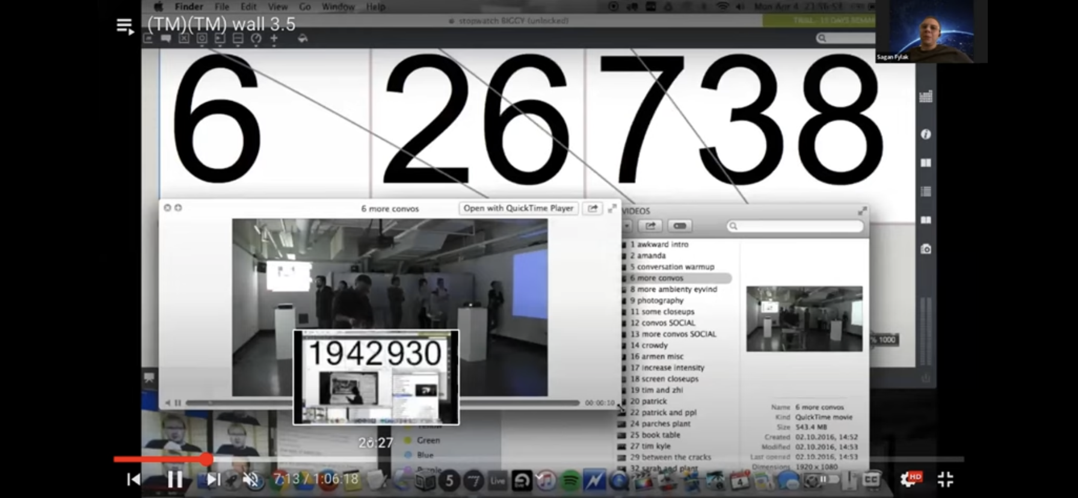Pause the video
Image resolution: width=1078 pixels, height=498 pixels.
(x=175, y=479)
